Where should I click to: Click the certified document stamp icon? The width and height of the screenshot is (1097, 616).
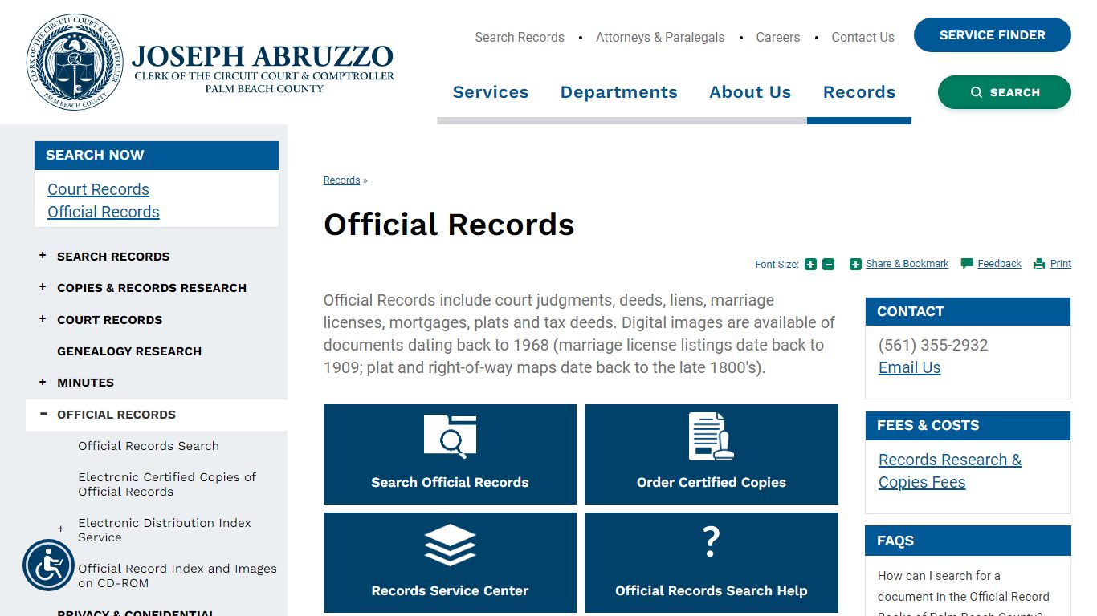click(x=712, y=436)
